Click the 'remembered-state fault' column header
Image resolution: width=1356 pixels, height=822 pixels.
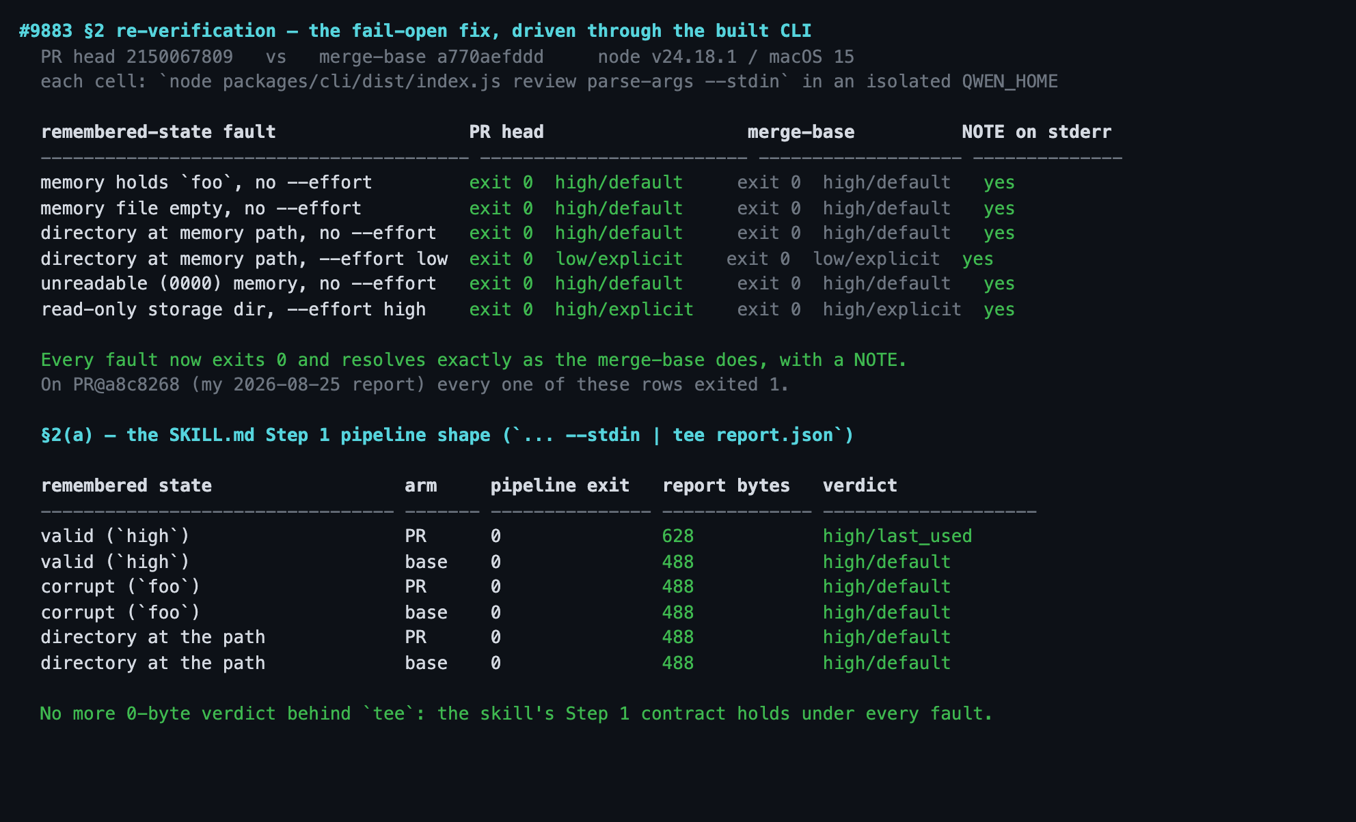159,132
